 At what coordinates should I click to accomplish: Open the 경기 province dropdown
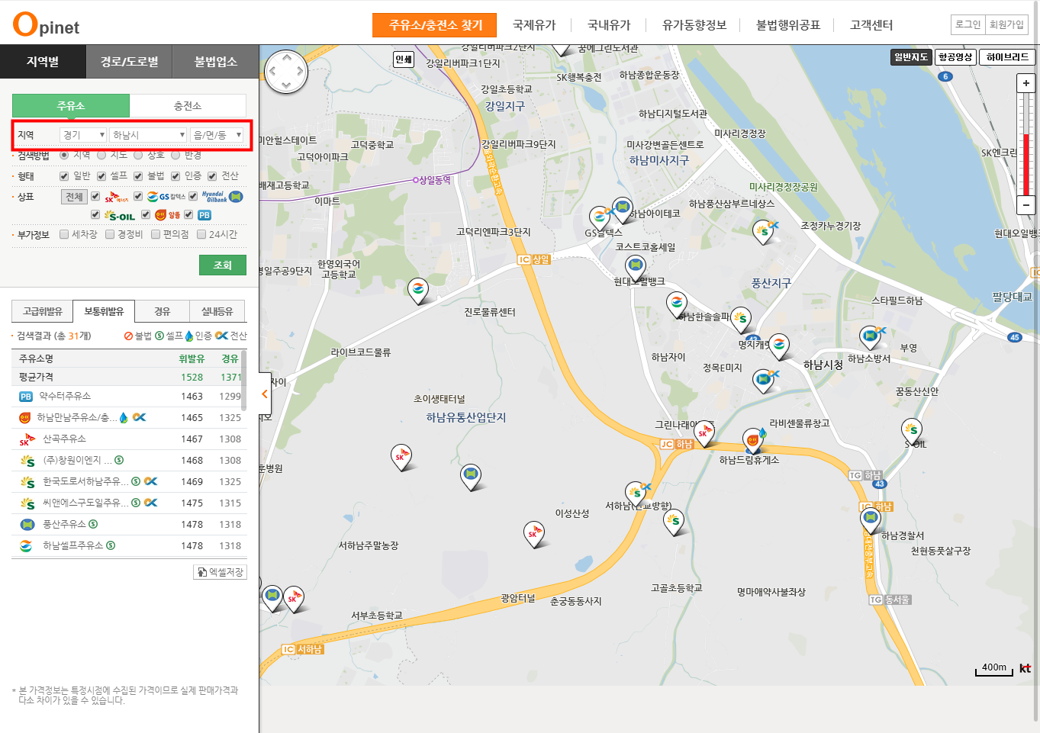click(83, 135)
